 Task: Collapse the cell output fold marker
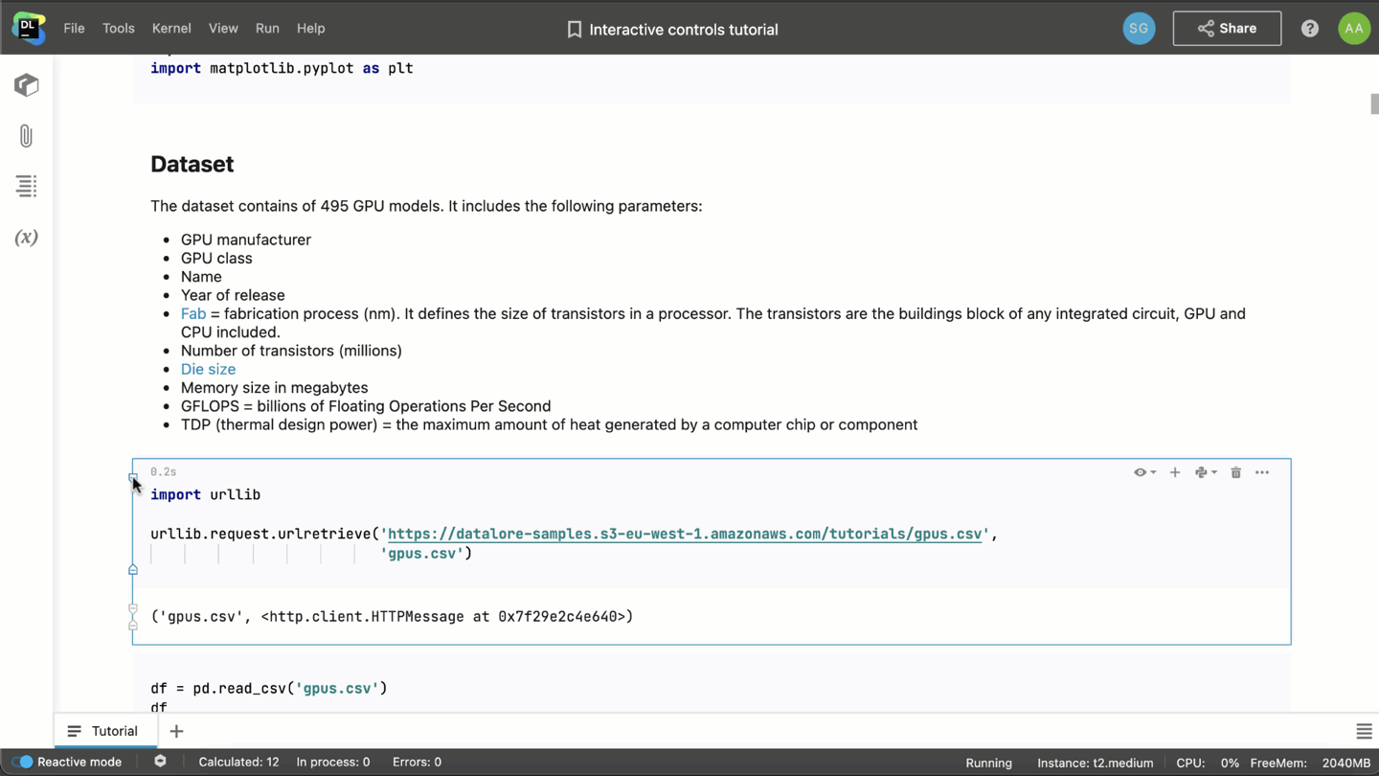133,608
